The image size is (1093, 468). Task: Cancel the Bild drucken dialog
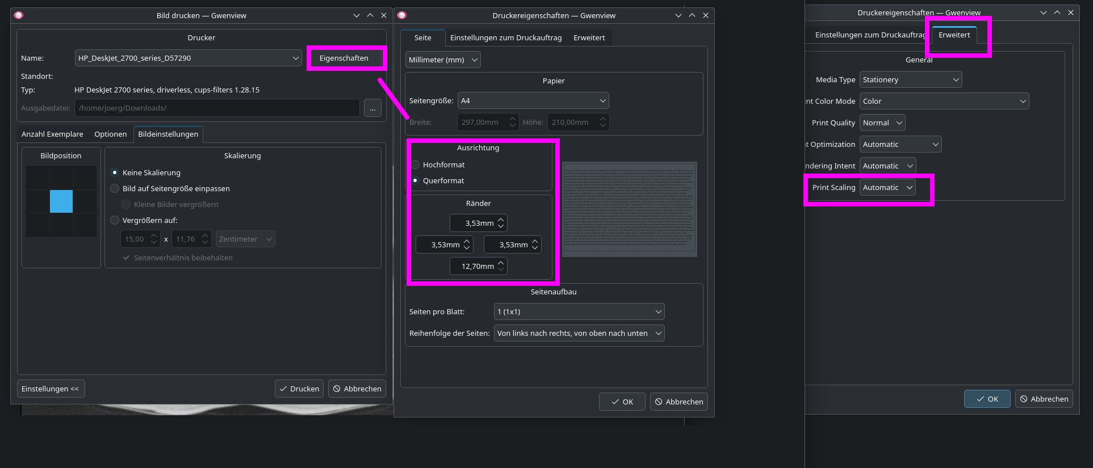tap(357, 389)
